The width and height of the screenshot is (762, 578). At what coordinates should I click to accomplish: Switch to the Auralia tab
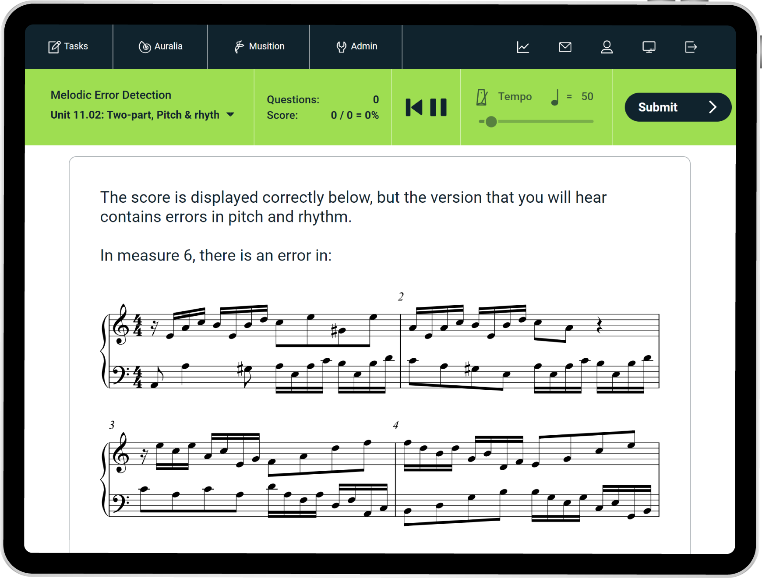click(x=160, y=46)
